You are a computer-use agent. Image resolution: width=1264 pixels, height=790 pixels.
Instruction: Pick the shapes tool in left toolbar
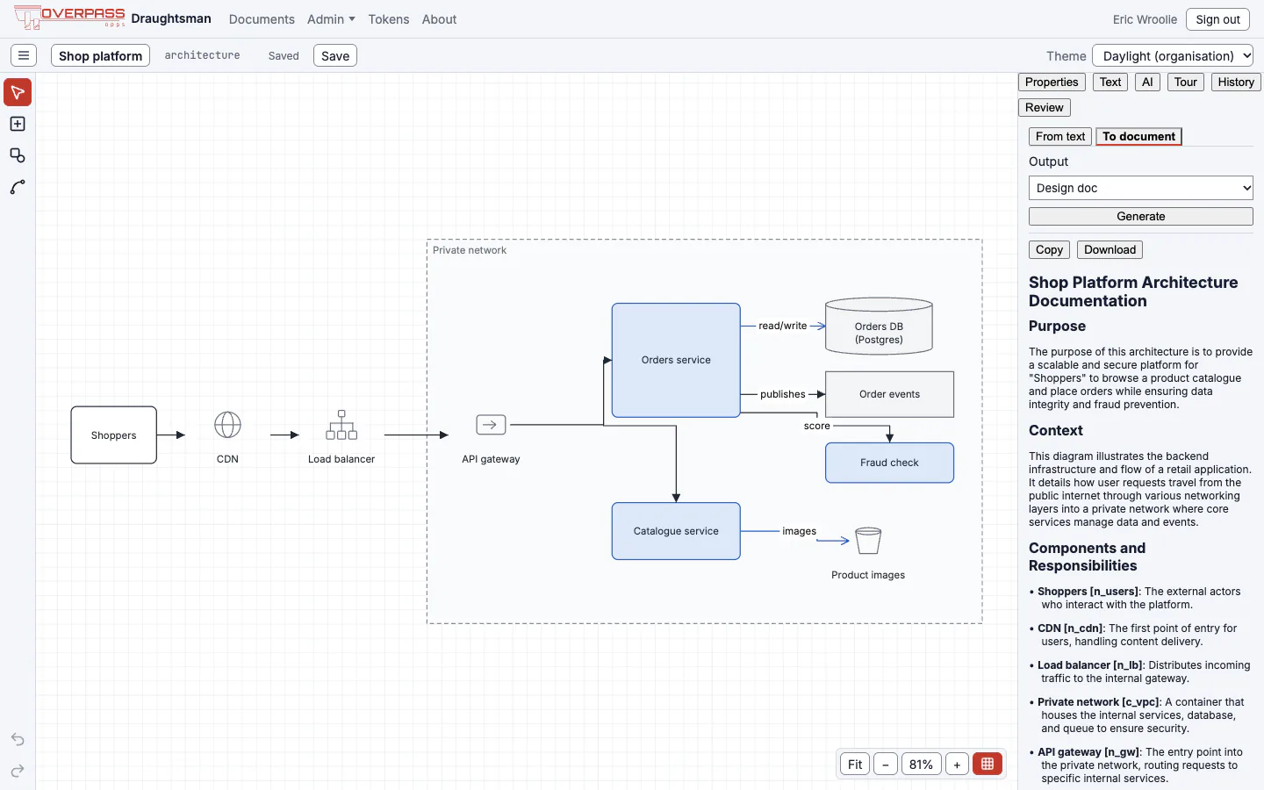click(x=18, y=155)
